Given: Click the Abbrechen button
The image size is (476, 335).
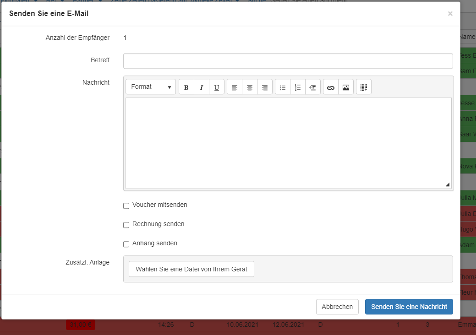Looking at the screenshot, I should [337, 307].
